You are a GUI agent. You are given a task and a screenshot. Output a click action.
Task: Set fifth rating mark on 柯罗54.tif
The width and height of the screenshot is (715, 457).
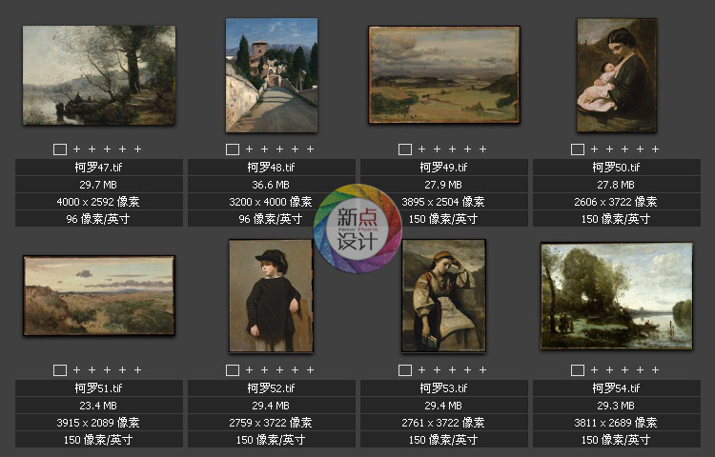[x=656, y=369]
